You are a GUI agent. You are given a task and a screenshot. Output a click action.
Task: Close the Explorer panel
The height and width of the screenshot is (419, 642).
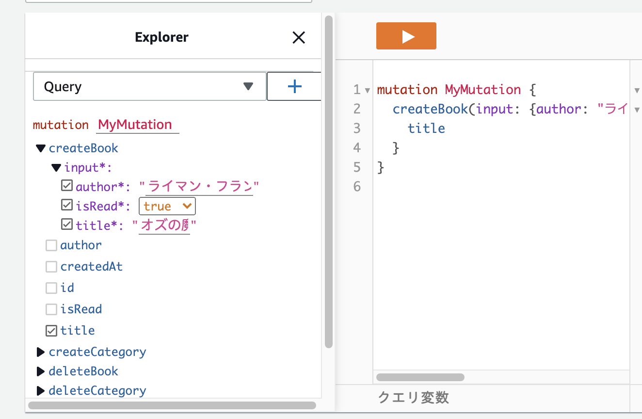point(299,37)
